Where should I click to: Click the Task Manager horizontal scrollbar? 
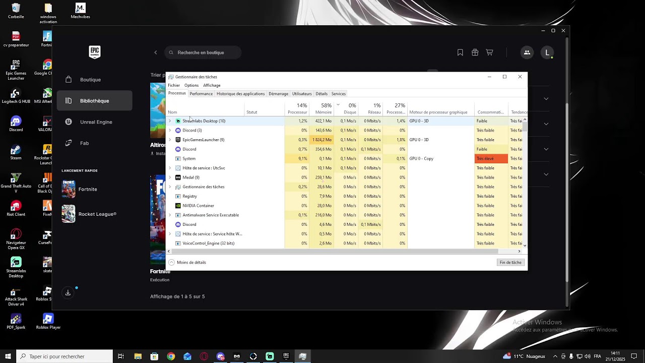tap(335, 251)
